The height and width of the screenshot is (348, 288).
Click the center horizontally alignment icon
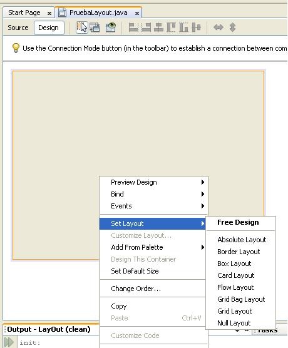158,28
